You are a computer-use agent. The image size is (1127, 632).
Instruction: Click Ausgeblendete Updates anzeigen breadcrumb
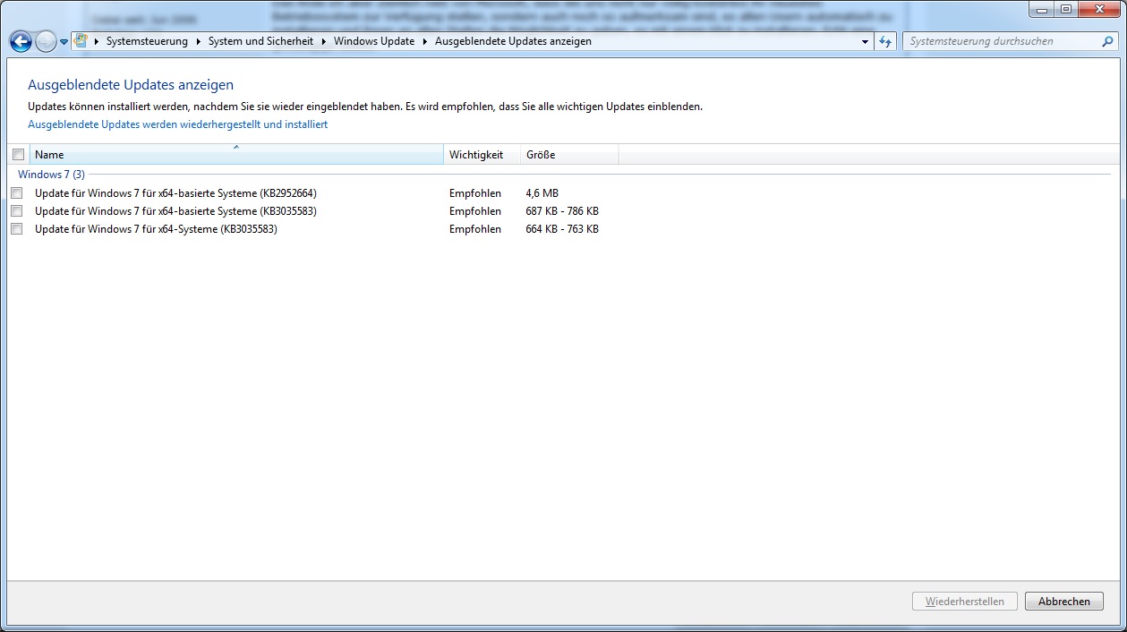coord(513,41)
